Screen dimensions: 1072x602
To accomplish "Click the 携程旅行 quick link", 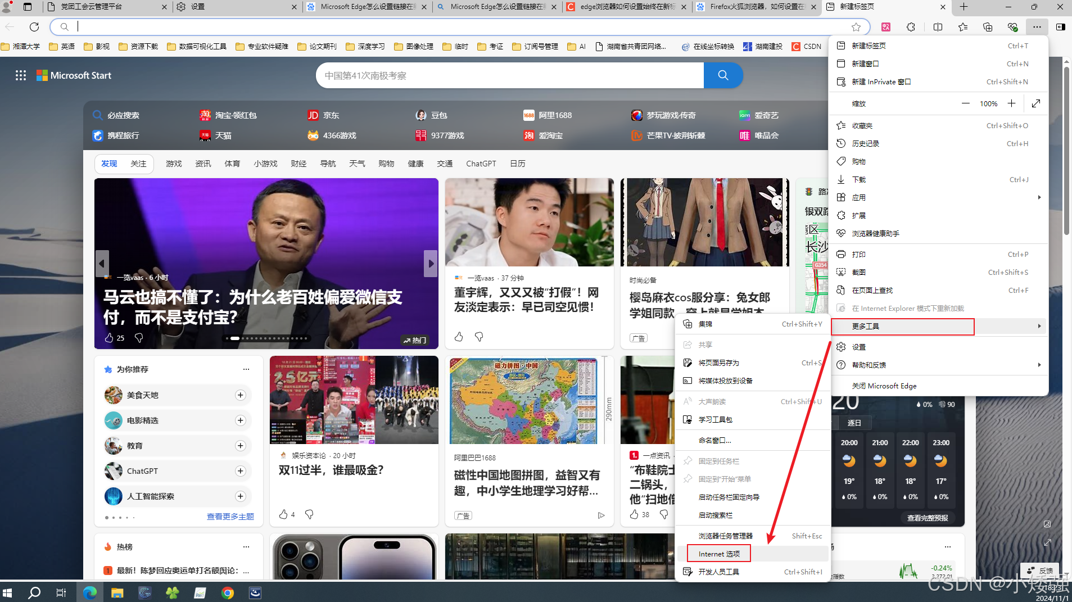I will (116, 135).
